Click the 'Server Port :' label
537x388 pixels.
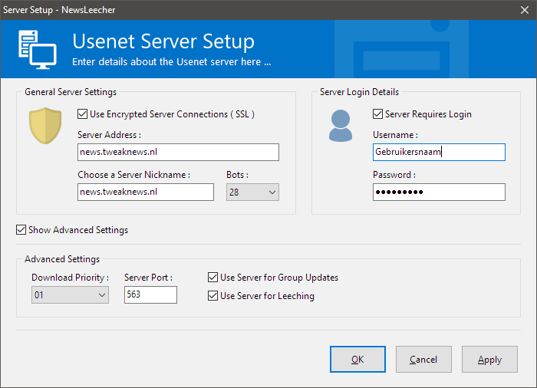148,278
